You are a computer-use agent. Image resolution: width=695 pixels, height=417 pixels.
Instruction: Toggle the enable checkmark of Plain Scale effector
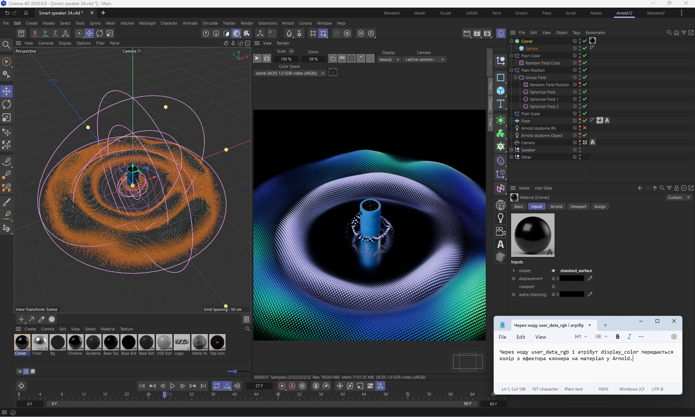[x=585, y=113]
